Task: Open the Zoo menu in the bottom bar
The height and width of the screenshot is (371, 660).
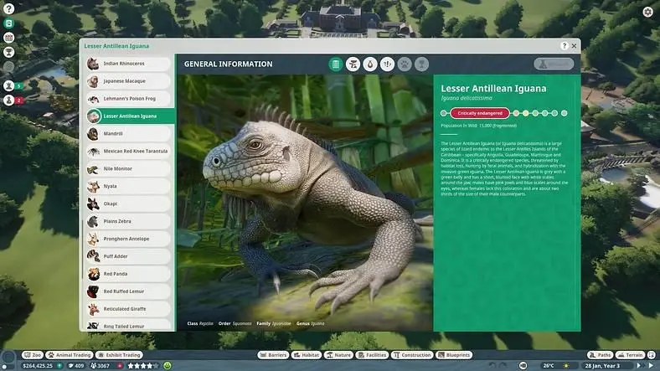Action: (33, 355)
